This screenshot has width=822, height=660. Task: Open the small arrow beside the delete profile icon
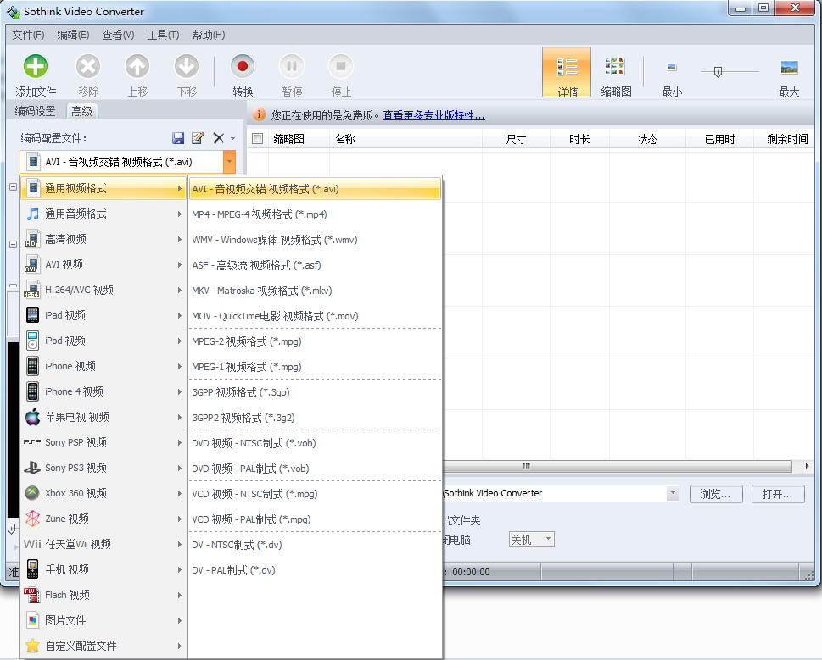(232, 139)
